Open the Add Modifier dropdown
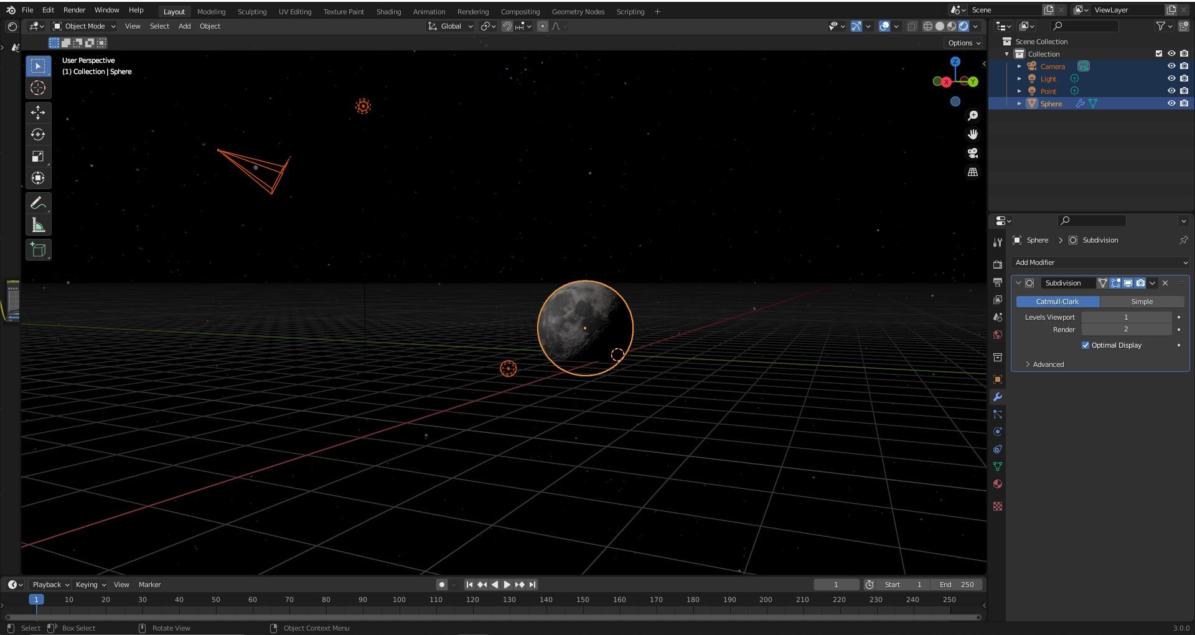 pyautogui.click(x=1100, y=262)
